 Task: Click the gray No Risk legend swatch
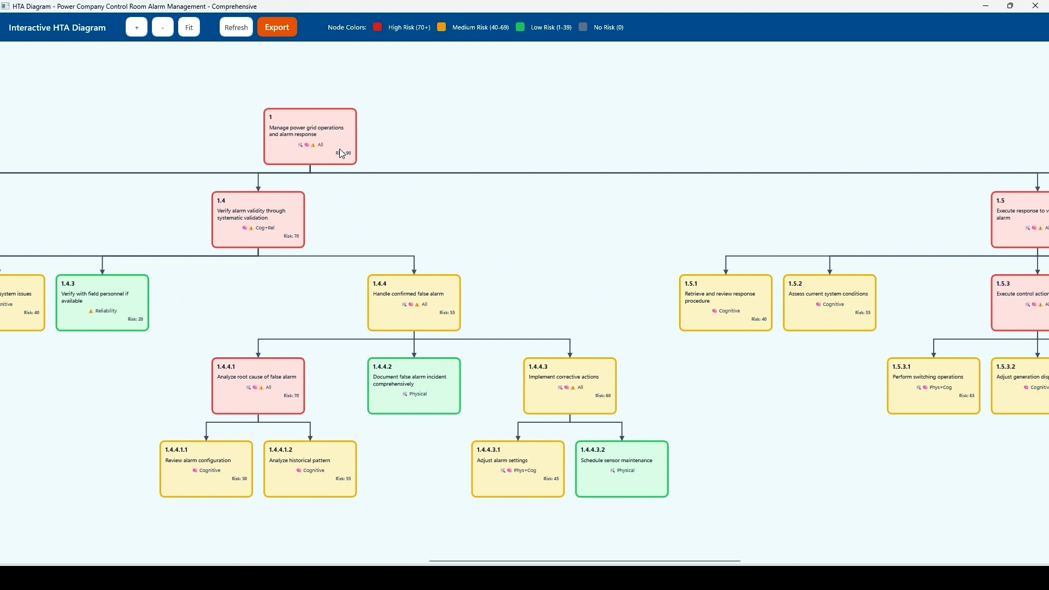tap(583, 27)
